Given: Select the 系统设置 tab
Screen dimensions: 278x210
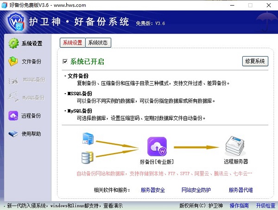Looking at the screenshot, I should [x=72, y=43].
